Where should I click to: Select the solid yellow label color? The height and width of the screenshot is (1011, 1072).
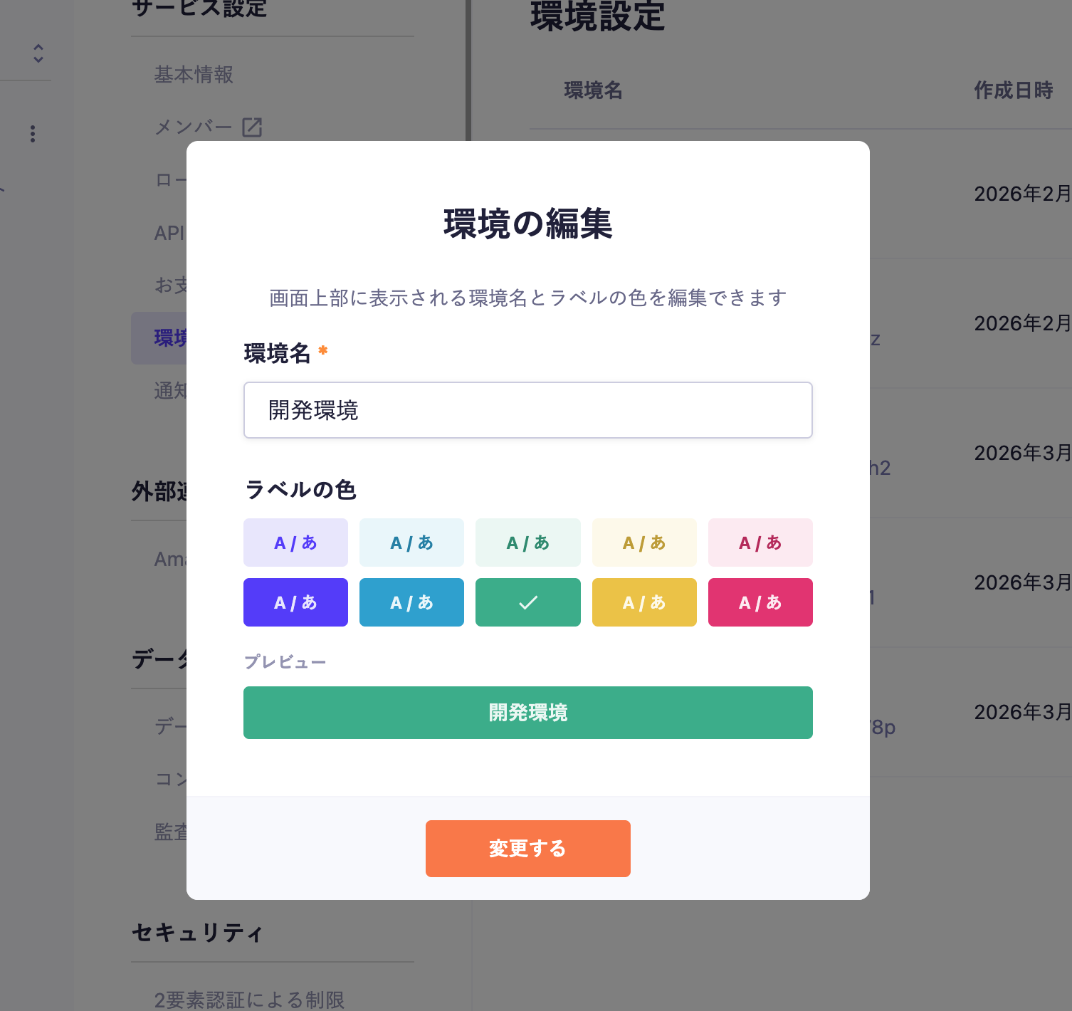644,602
